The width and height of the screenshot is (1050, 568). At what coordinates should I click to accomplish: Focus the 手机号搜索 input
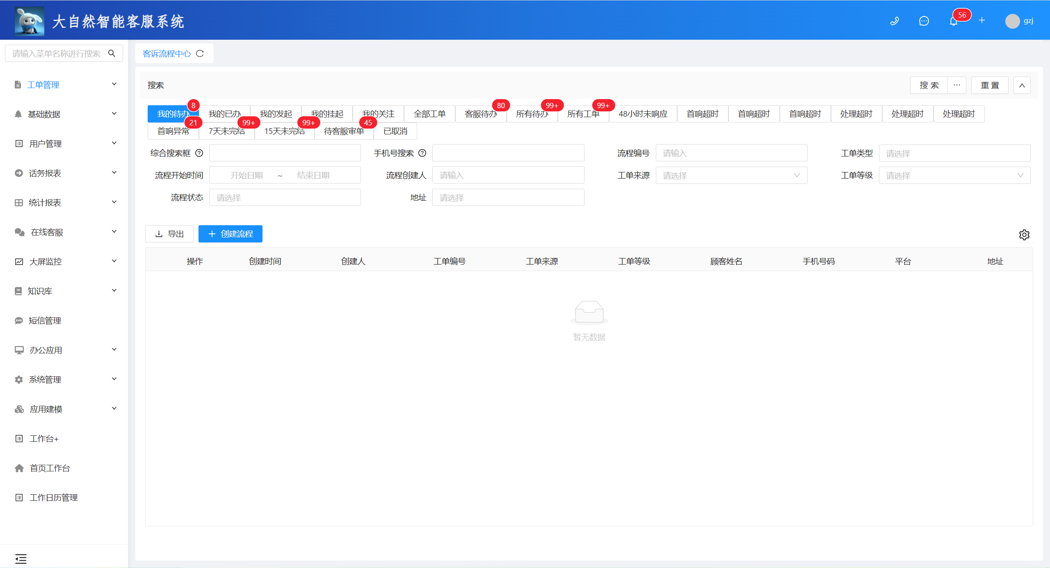tap(508, 153)
